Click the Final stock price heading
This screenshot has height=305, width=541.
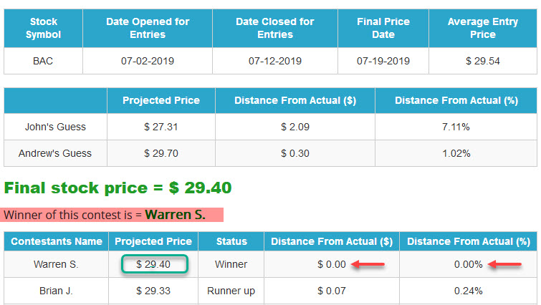118,188
